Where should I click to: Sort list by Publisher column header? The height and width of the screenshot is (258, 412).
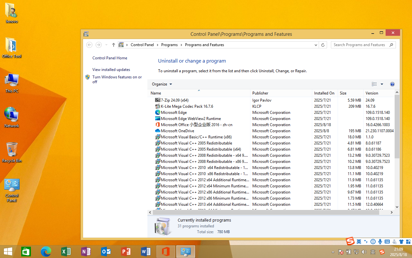(260, 93)
